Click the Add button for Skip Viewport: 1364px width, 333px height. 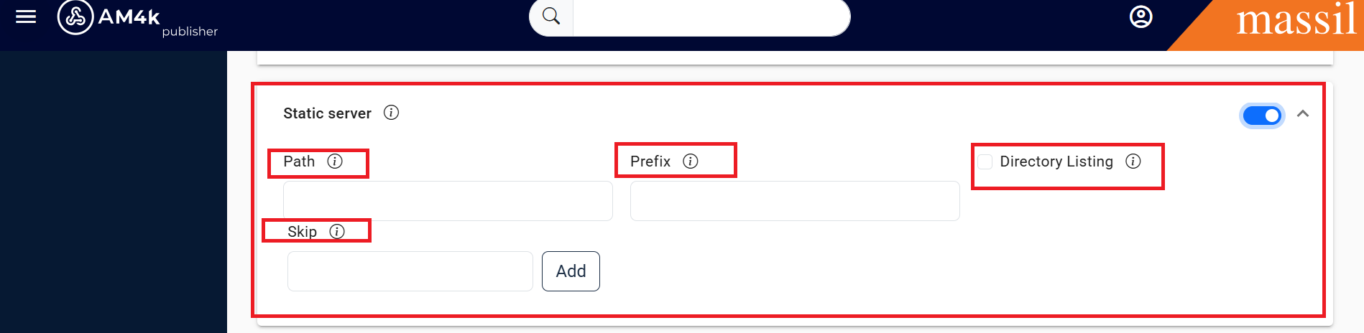571,271
